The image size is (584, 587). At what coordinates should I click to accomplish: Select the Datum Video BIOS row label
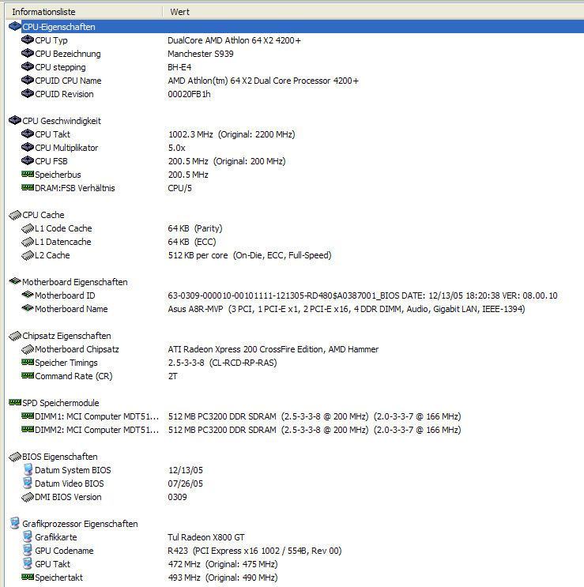(x=70, y=484)
